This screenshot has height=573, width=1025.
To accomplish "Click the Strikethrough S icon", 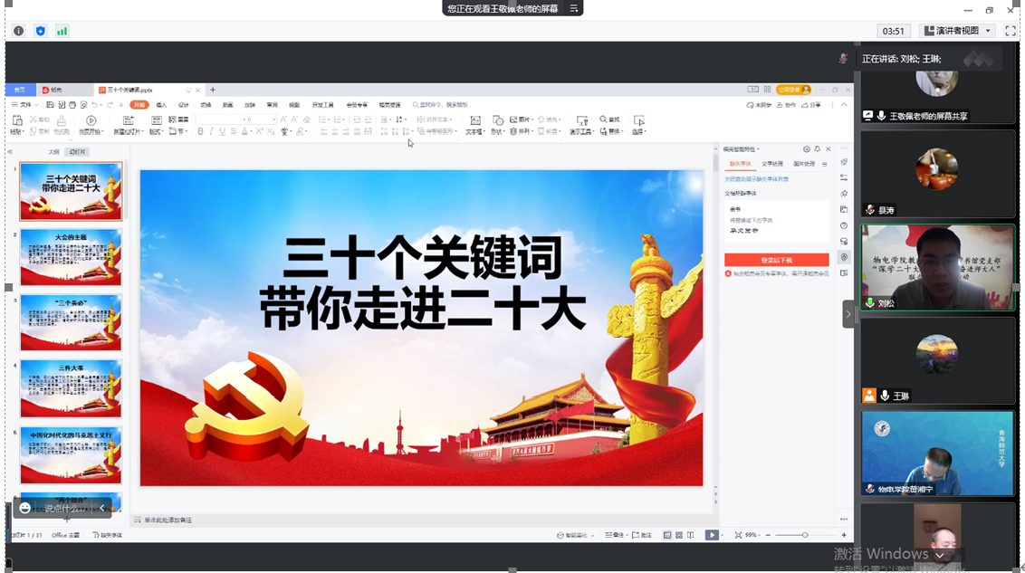I will [234, 131].
